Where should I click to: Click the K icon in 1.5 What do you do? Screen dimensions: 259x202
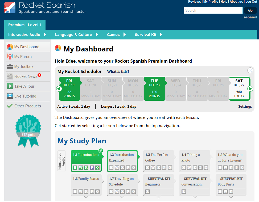(x=231, y=168)
